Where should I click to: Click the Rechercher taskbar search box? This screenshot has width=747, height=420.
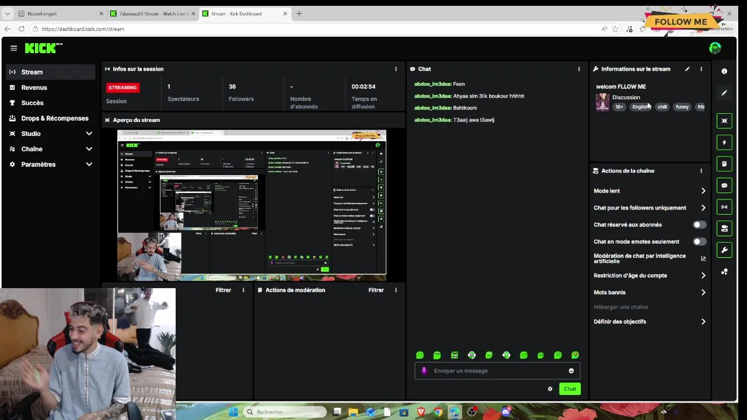click(285, 412)
